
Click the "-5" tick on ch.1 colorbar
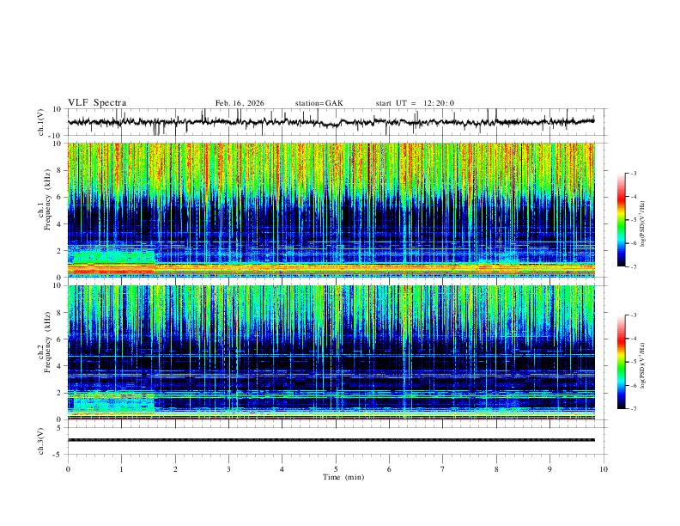(634, 220)
